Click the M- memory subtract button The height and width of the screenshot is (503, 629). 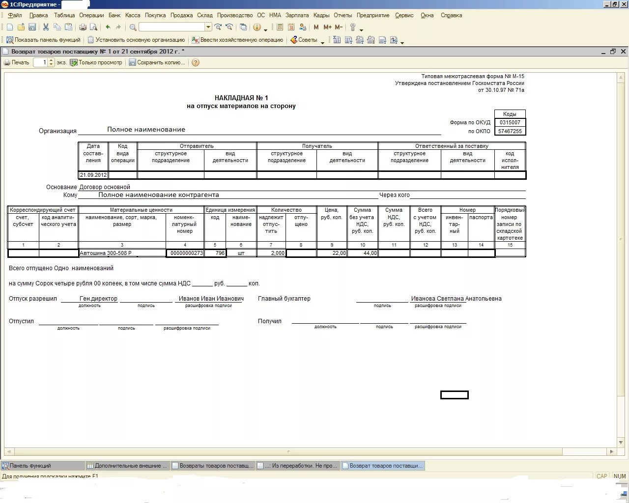click(339, 28)
